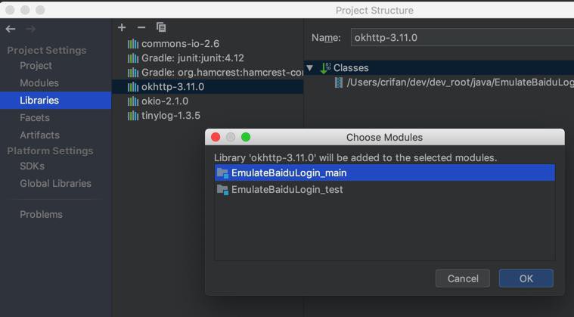Go to Artifacts settings
Screen dimensions: 574x317
click(x=39, y=135)
